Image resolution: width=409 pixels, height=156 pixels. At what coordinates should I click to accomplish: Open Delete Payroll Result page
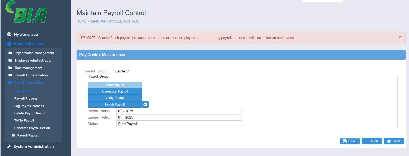[30, 113]
